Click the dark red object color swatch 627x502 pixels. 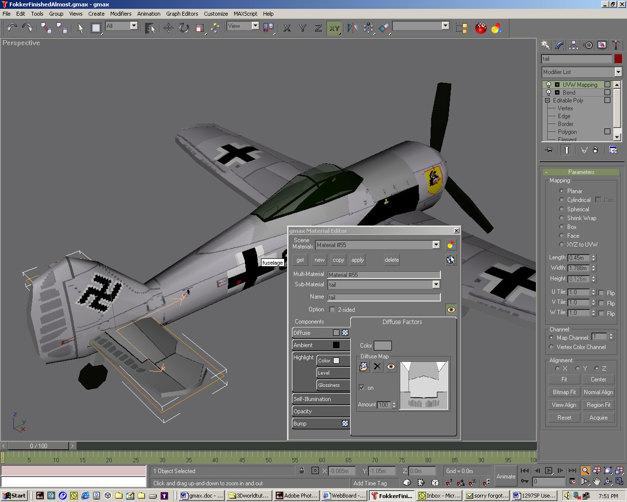pos(618,59)
